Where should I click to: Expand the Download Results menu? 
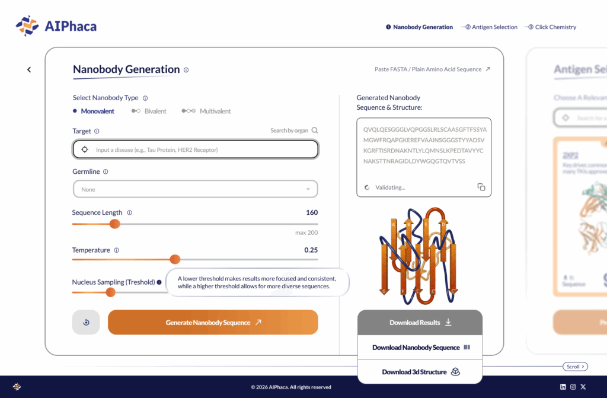(x=420, y=323)
